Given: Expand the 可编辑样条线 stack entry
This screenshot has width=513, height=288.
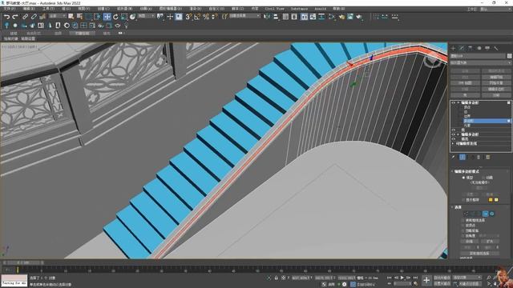Looking at the screenshot, I should click(x=453, y=143).
